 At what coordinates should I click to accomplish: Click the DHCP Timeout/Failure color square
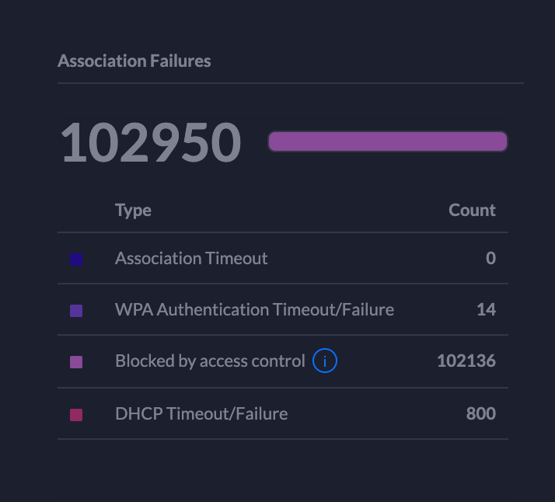(76, 413)
